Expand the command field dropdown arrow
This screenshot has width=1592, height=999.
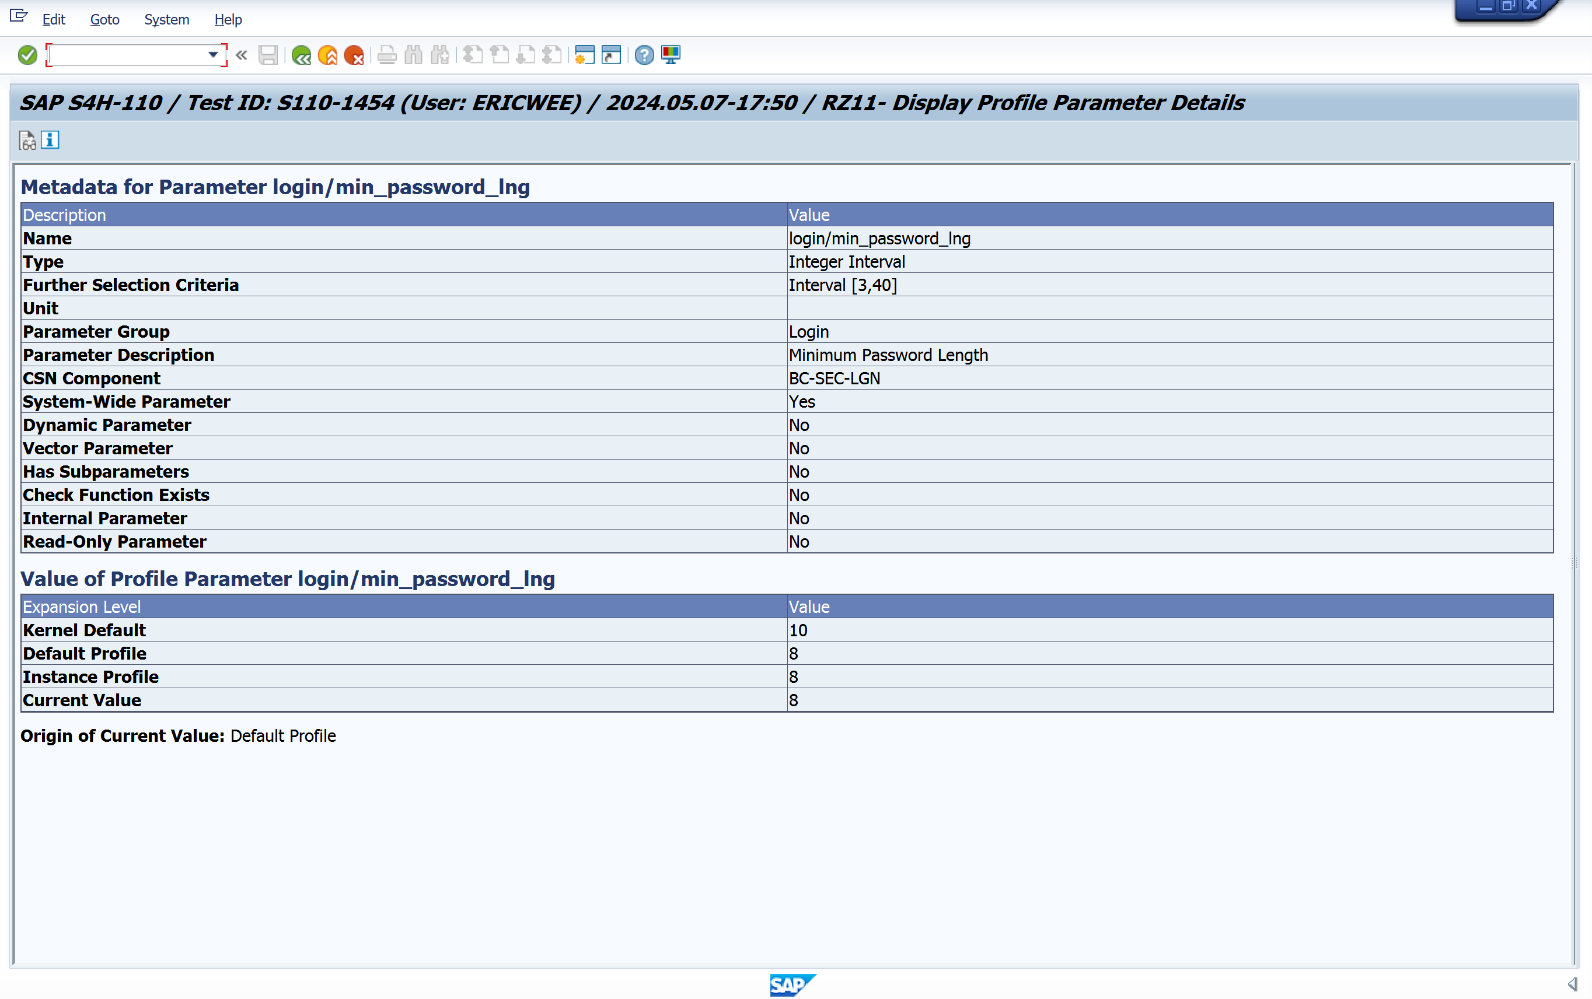coord(213,55)
